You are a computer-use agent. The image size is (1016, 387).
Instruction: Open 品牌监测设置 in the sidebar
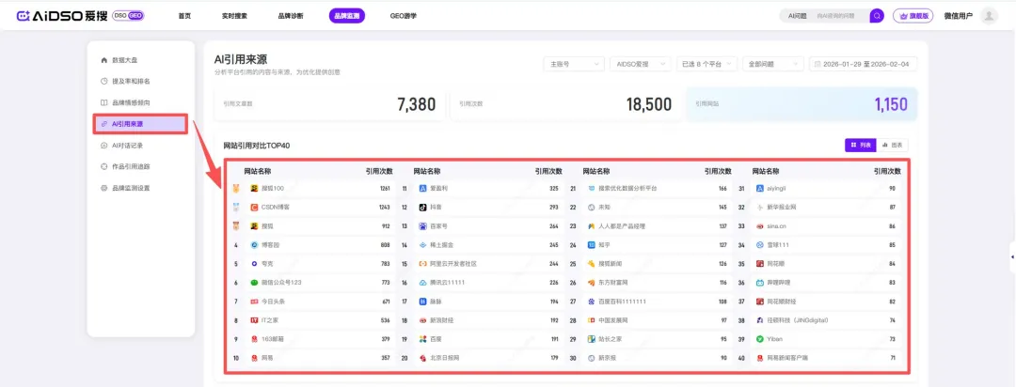[131, 188]
